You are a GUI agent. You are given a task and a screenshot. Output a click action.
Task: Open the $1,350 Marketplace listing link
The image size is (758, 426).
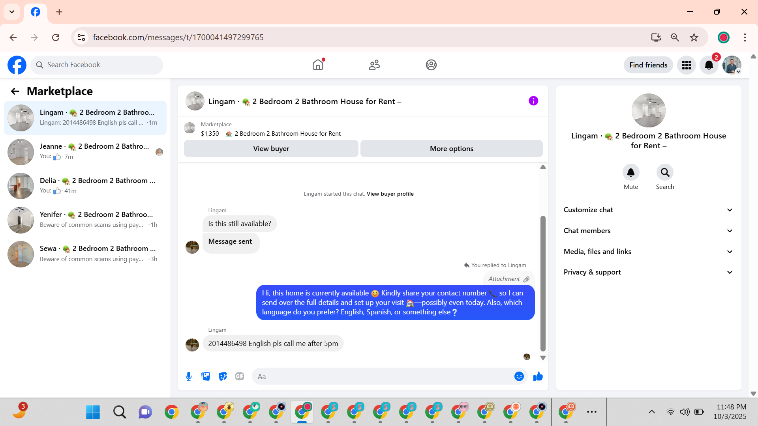273,134
